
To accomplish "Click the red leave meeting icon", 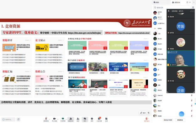I will [147, 120].
